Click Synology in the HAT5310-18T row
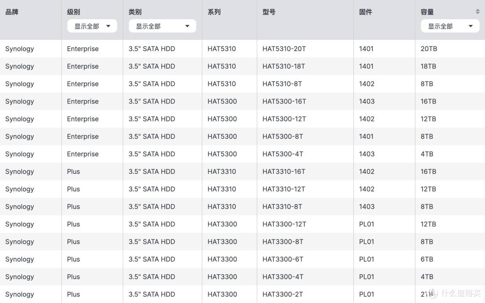The width and height of the screenshot is (485, 303). coord(19,66)
